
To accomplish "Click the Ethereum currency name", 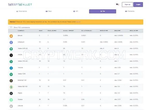I will 21,42.
